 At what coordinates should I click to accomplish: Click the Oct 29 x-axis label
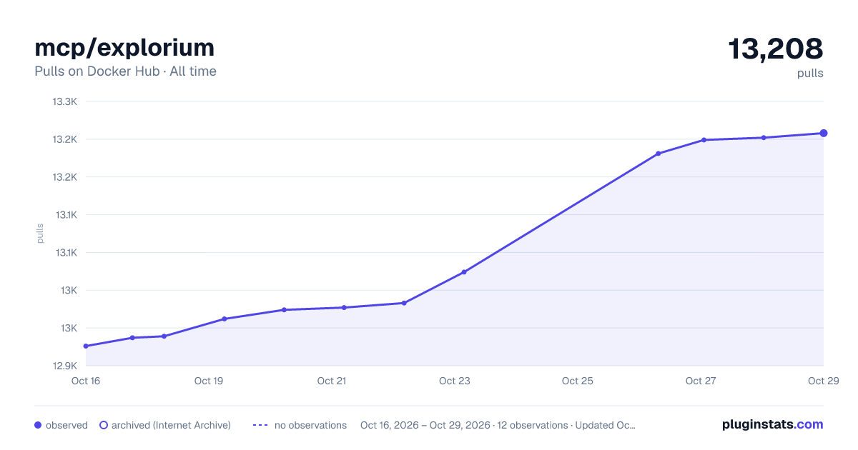click(x=823, y=381)
